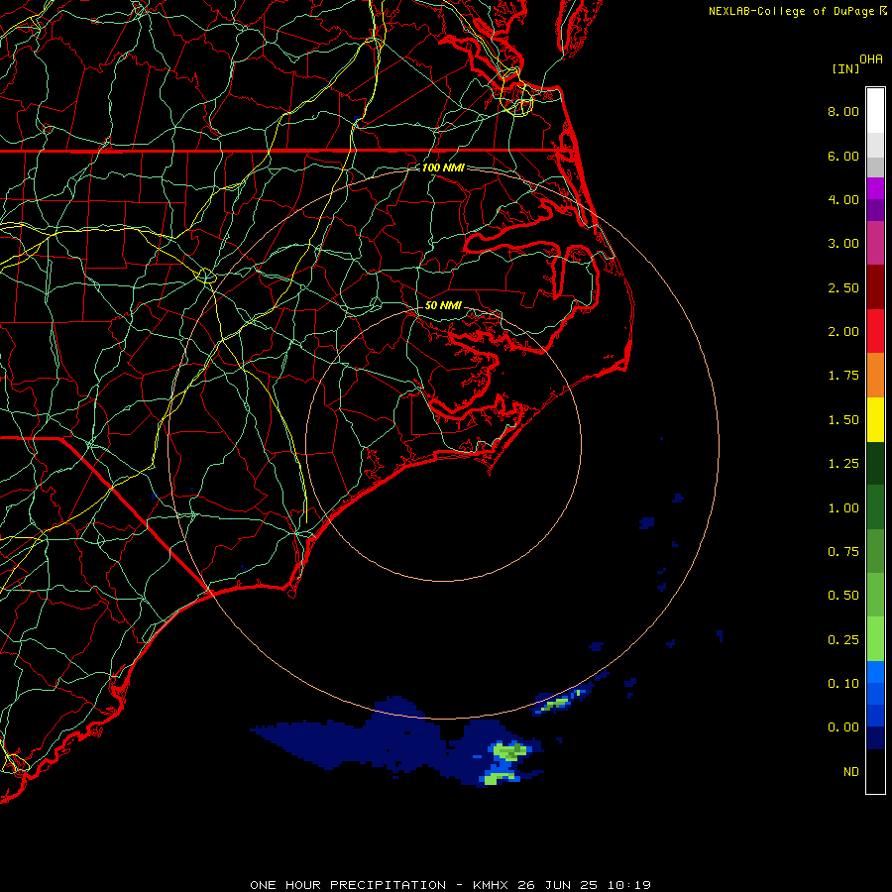Click the '0.50' scale value
Viewport: 892px width, 892px height.
pyautogui.click(x=843, y=596)
